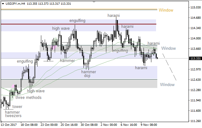Screen dimensions: 202x128
Task: Select the topmost harami label above the peak
Action: pyautogui.click(x=114, y=15)
